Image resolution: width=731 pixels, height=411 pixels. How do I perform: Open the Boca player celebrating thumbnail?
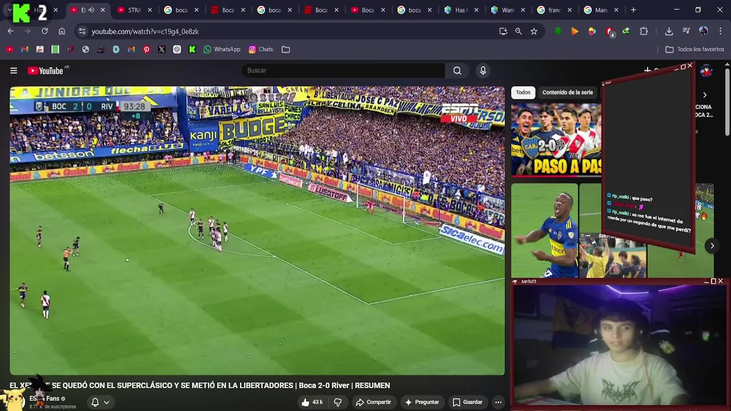(544, 231)
